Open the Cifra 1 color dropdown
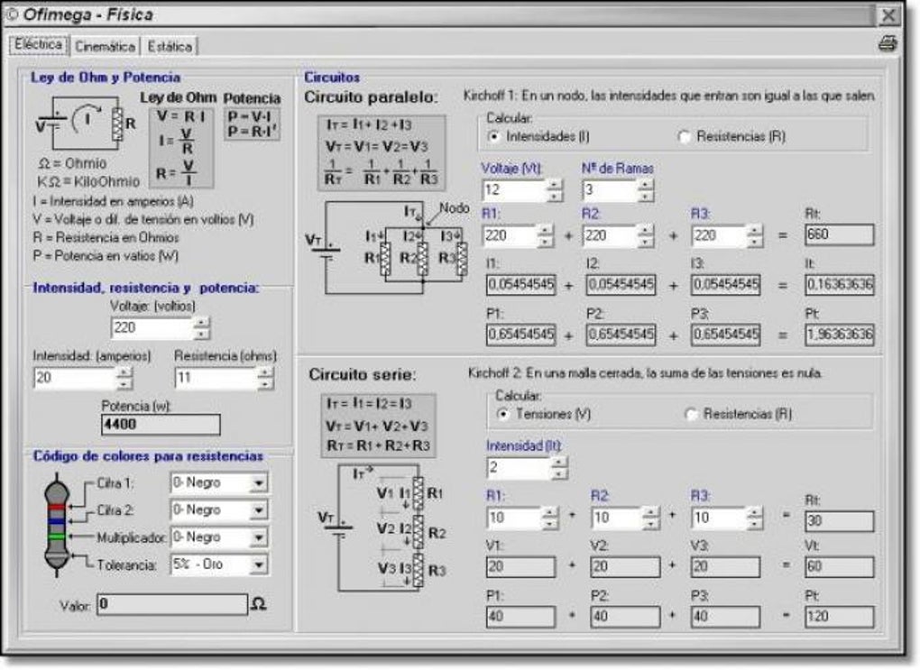 (258, 483)
